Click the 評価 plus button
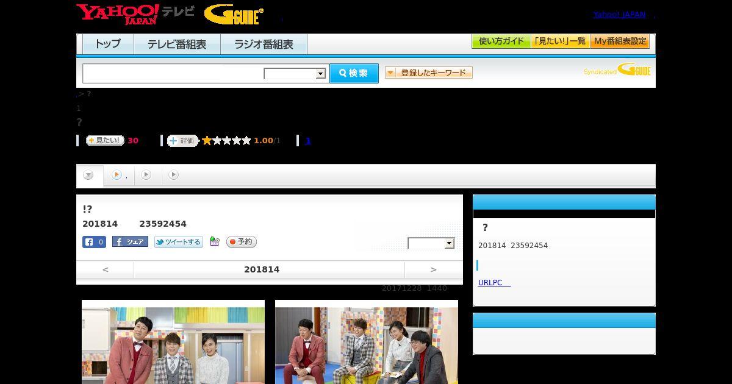Screen dimensions: 732x384 tap(183, 141)
